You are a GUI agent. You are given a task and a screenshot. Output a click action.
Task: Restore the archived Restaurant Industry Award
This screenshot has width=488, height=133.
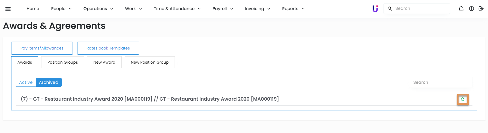coord(463,99)
